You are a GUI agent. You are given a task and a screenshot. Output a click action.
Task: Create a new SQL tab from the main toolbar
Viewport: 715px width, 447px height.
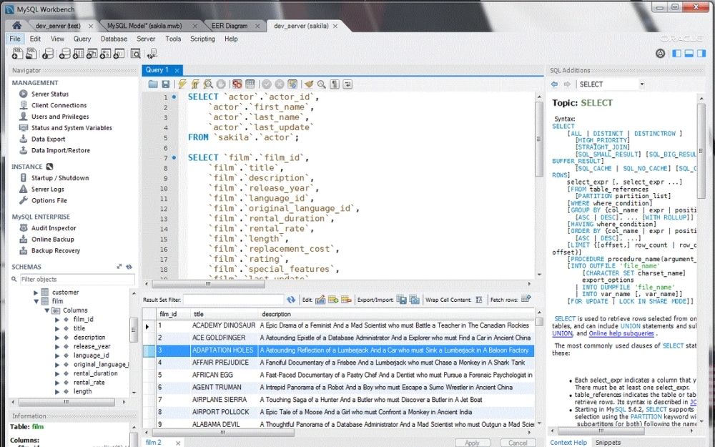(x=17, y=54)
